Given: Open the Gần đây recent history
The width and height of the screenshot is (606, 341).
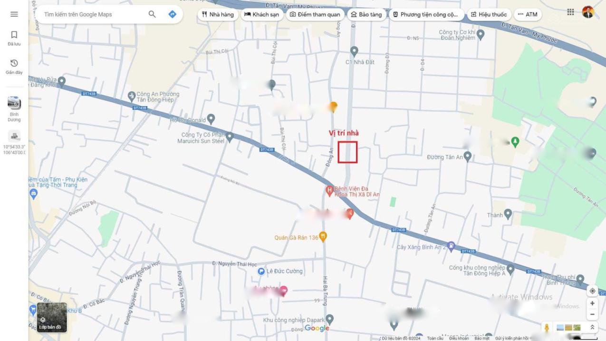Looking at the screenshot, I should pos(14,67).
